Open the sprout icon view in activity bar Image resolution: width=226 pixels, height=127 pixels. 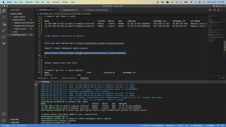tap(4, 43)
